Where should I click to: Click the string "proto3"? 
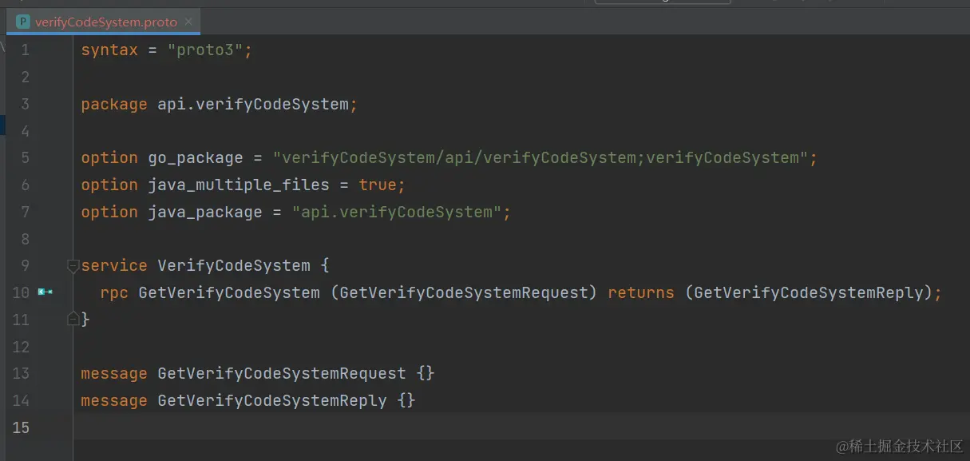coord(205,50)
